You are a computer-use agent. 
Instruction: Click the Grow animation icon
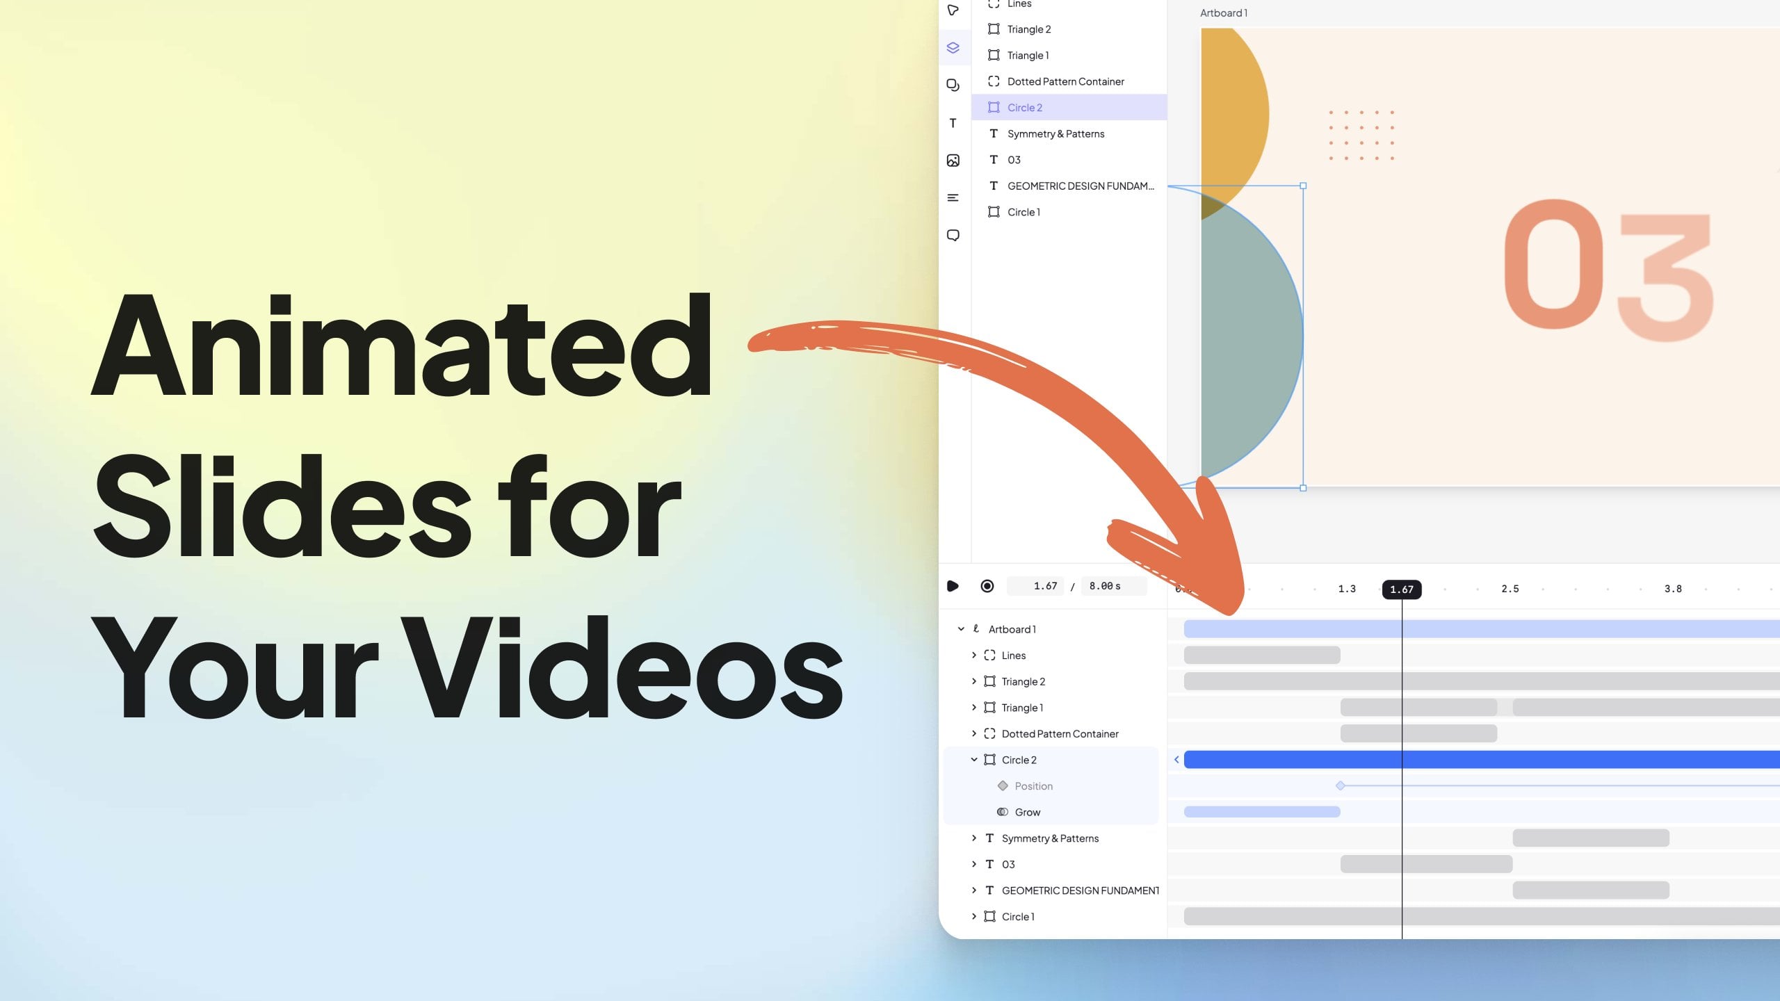(x=1003, y=812)
